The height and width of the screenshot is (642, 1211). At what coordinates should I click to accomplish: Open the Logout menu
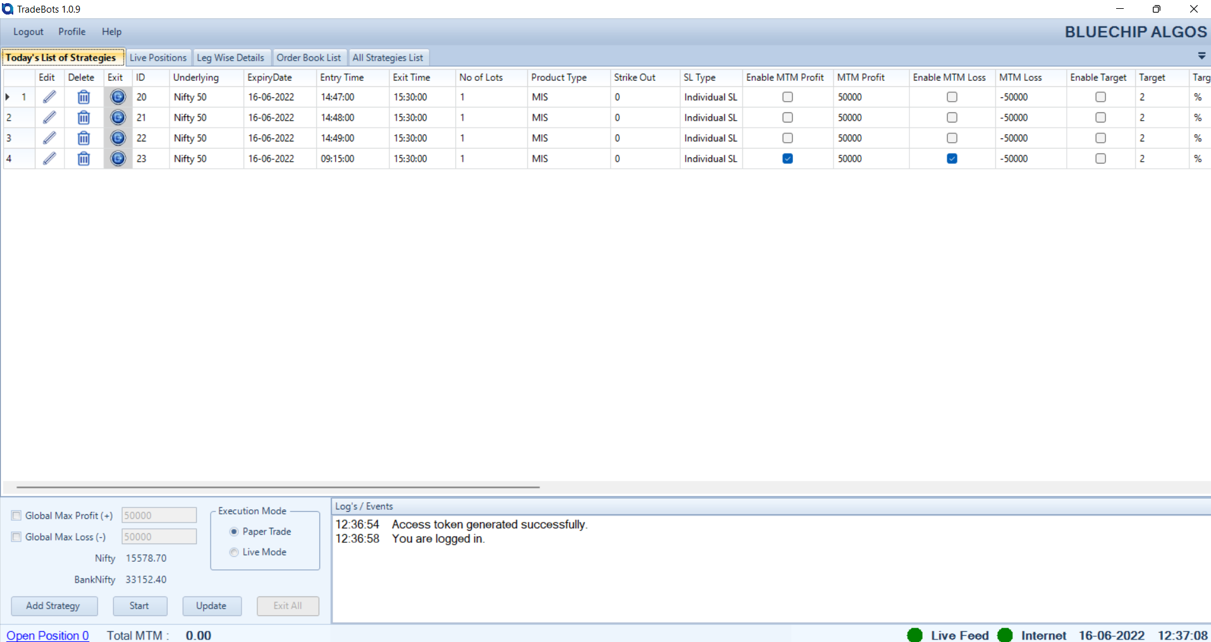[28, 32]
